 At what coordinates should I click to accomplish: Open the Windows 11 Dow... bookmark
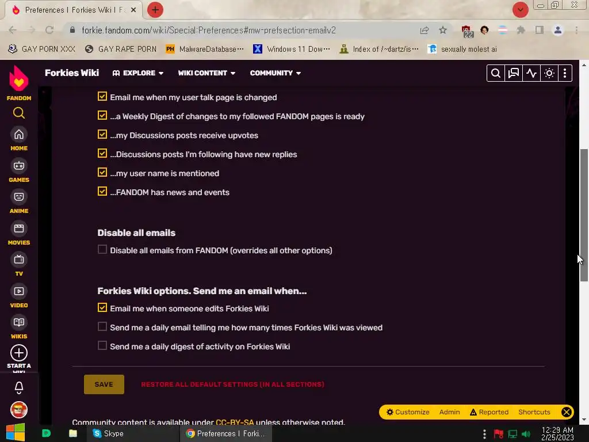pyautogui.click(x=292, y=49)
